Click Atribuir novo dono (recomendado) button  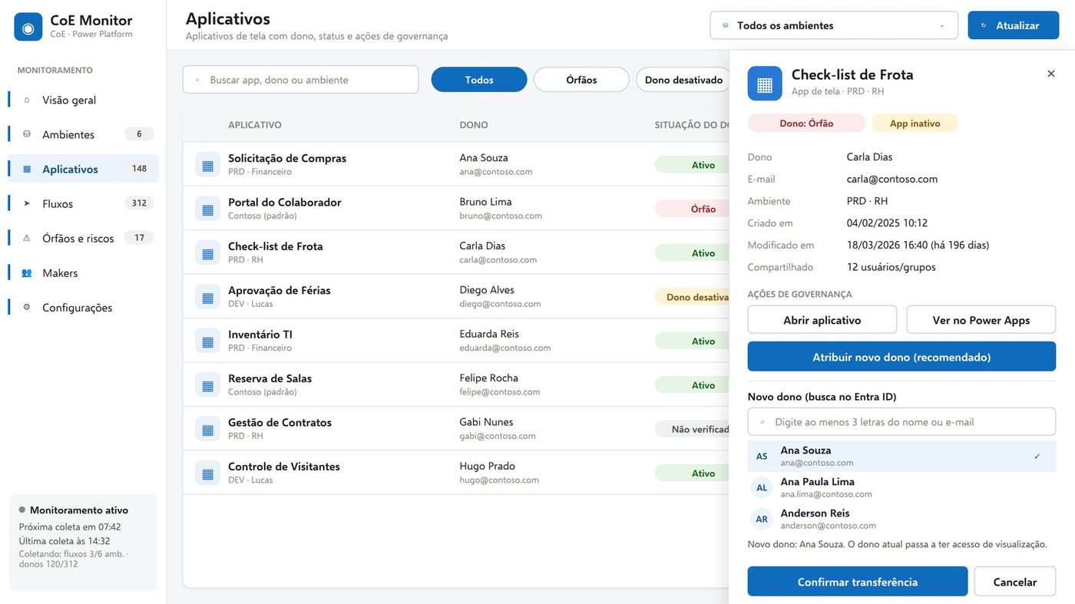(x=901, y=357)
